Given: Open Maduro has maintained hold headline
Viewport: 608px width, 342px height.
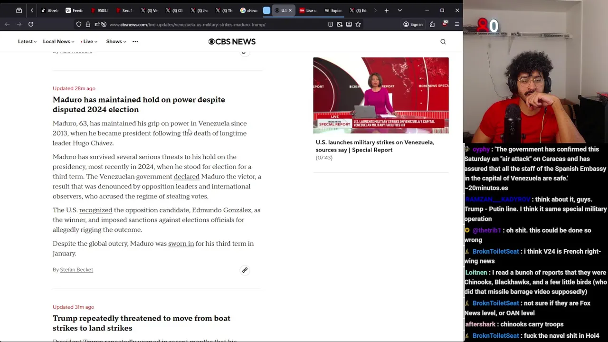Looking at the screenshot, I should pyautogui.click(x=139, y=104).
